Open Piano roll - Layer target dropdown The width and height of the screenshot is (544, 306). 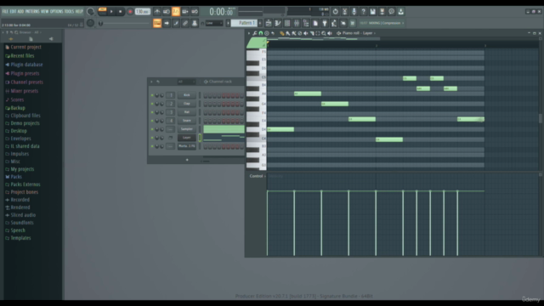[359, 33]
